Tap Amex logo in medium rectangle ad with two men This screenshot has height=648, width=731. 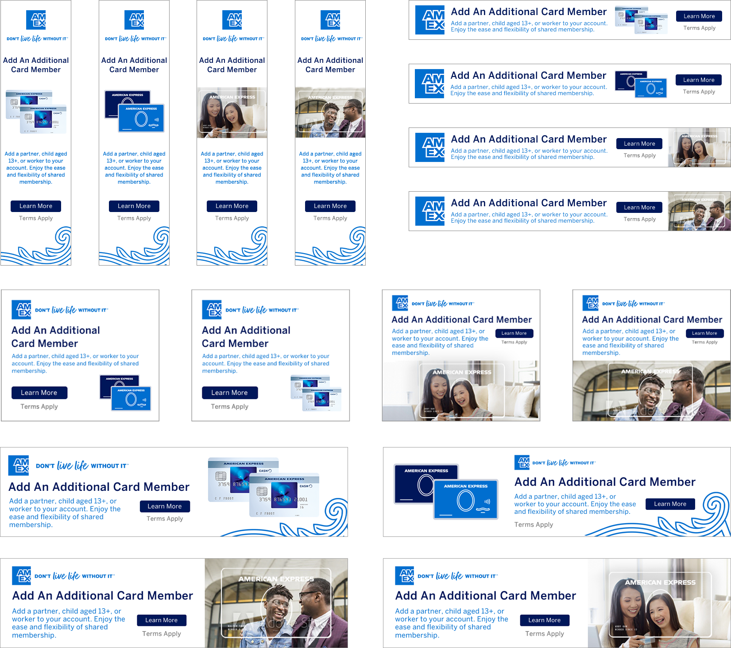(591, 303)
